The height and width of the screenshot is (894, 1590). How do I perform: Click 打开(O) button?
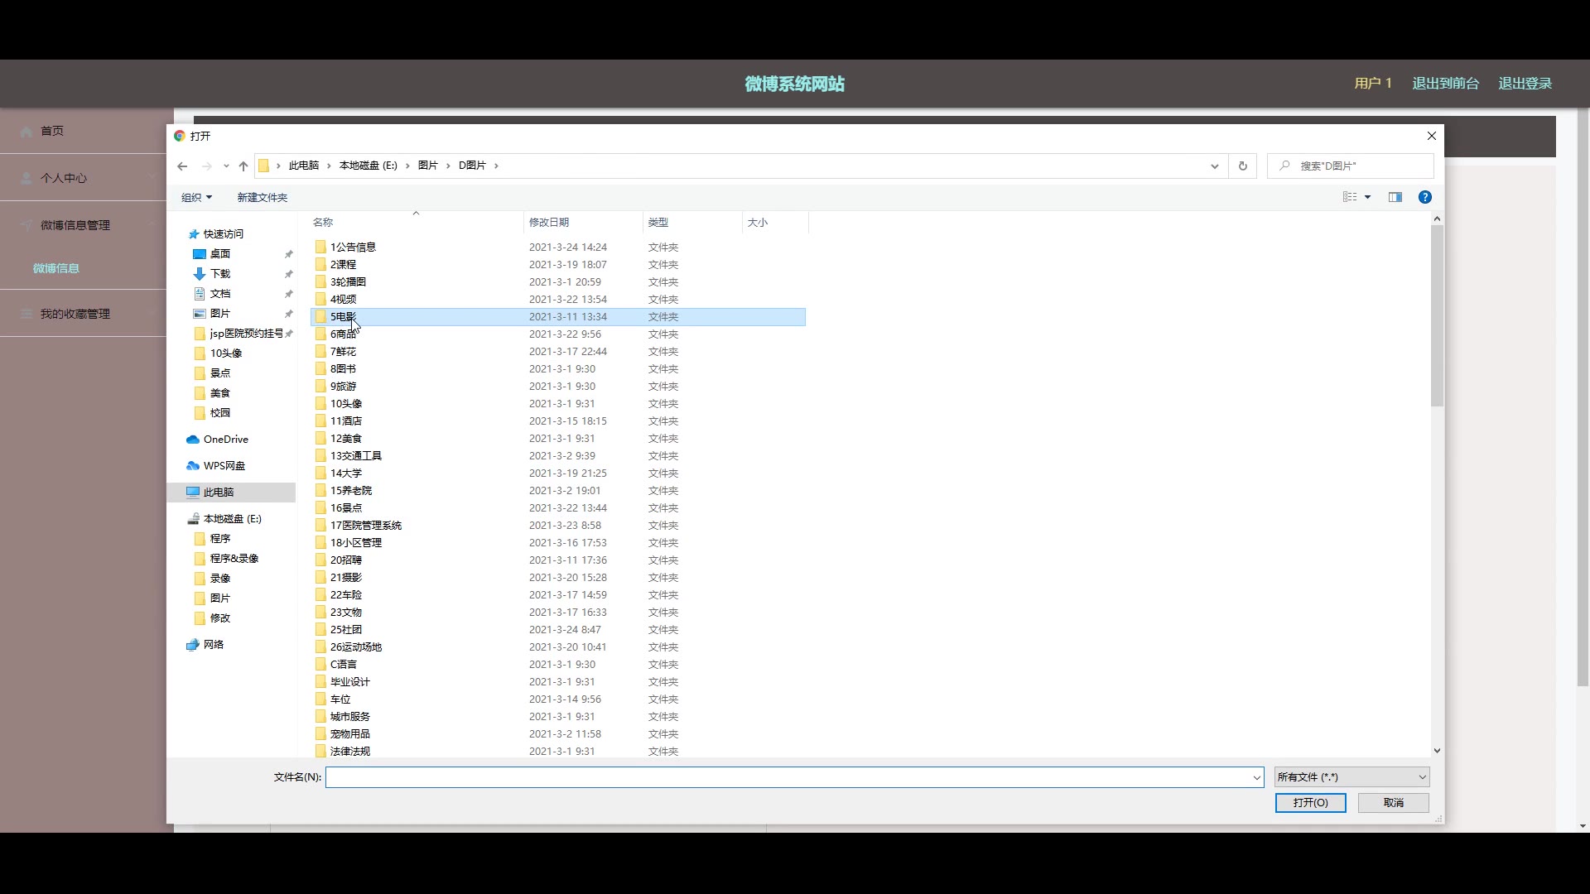tap(1310, 803)
